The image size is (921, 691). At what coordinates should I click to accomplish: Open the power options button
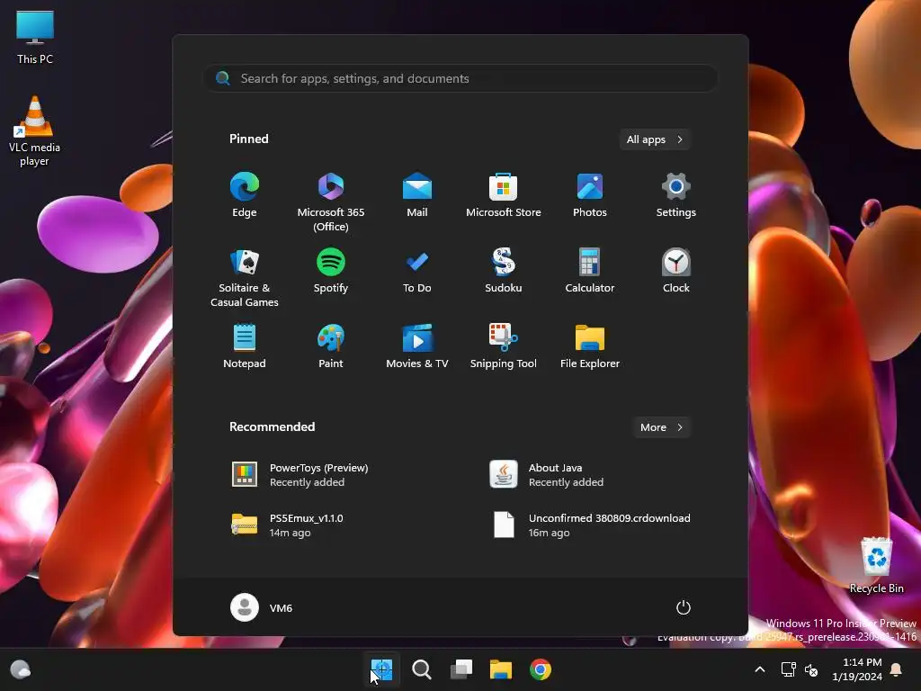pyautogui.click(x=684, y=607)
